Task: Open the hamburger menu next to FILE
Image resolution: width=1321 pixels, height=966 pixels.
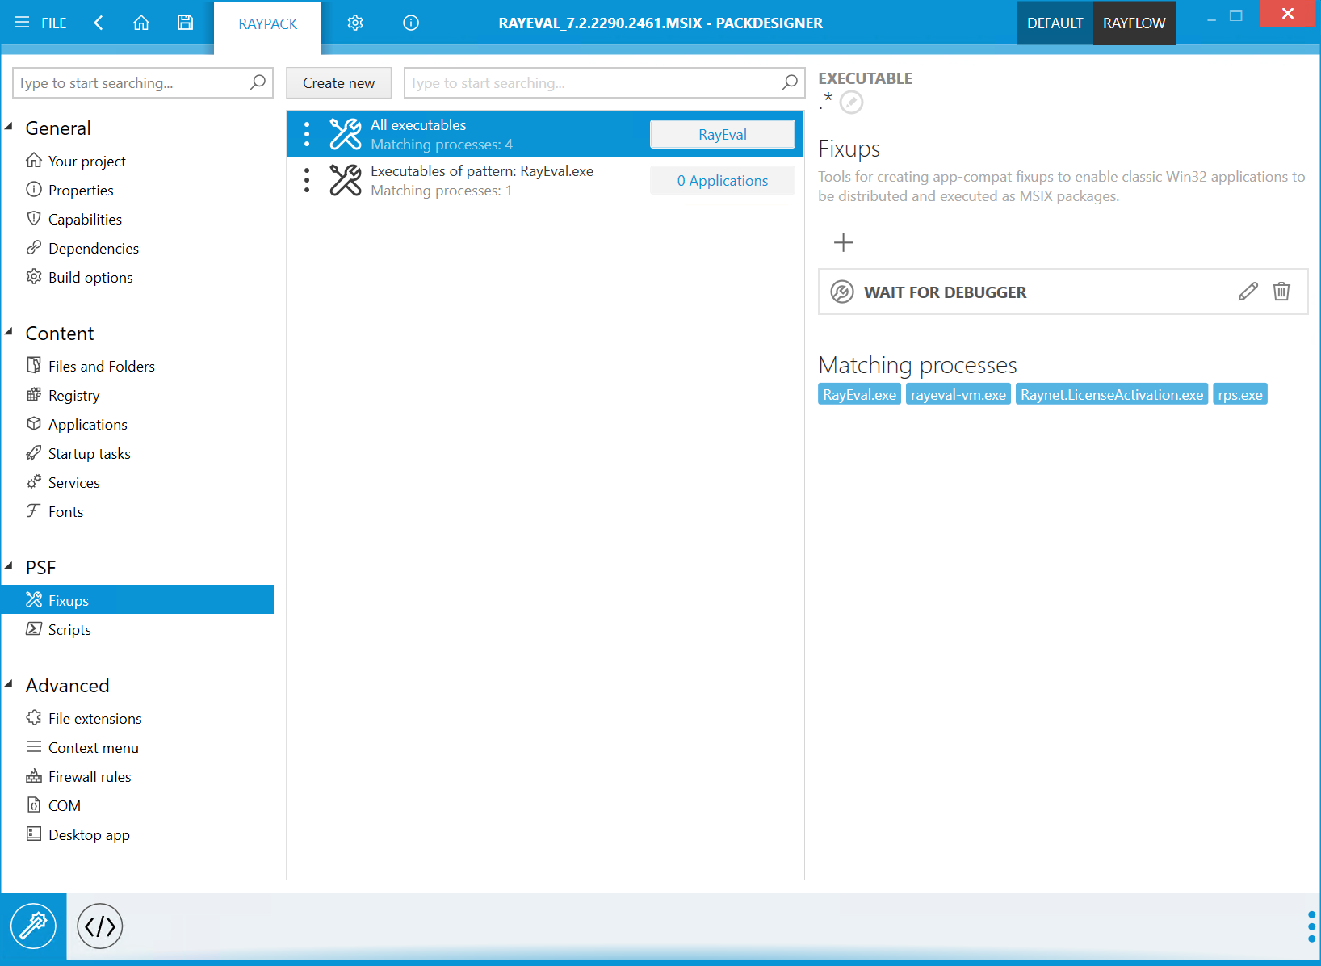Action: (x=22, y=23)
